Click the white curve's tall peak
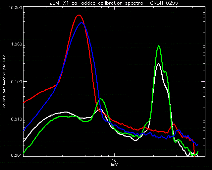Viewport: 212px width, 170px height. point(158,63)
